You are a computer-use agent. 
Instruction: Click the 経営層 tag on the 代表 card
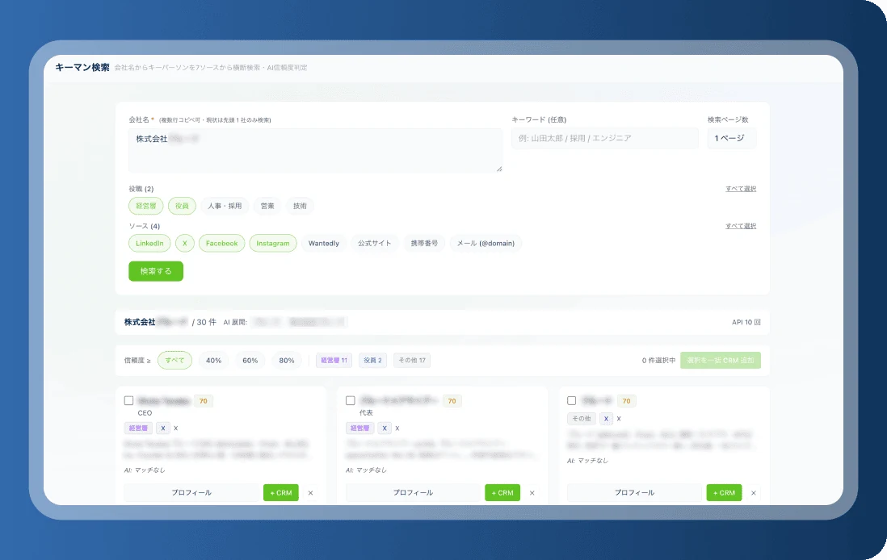pos(359,428)
